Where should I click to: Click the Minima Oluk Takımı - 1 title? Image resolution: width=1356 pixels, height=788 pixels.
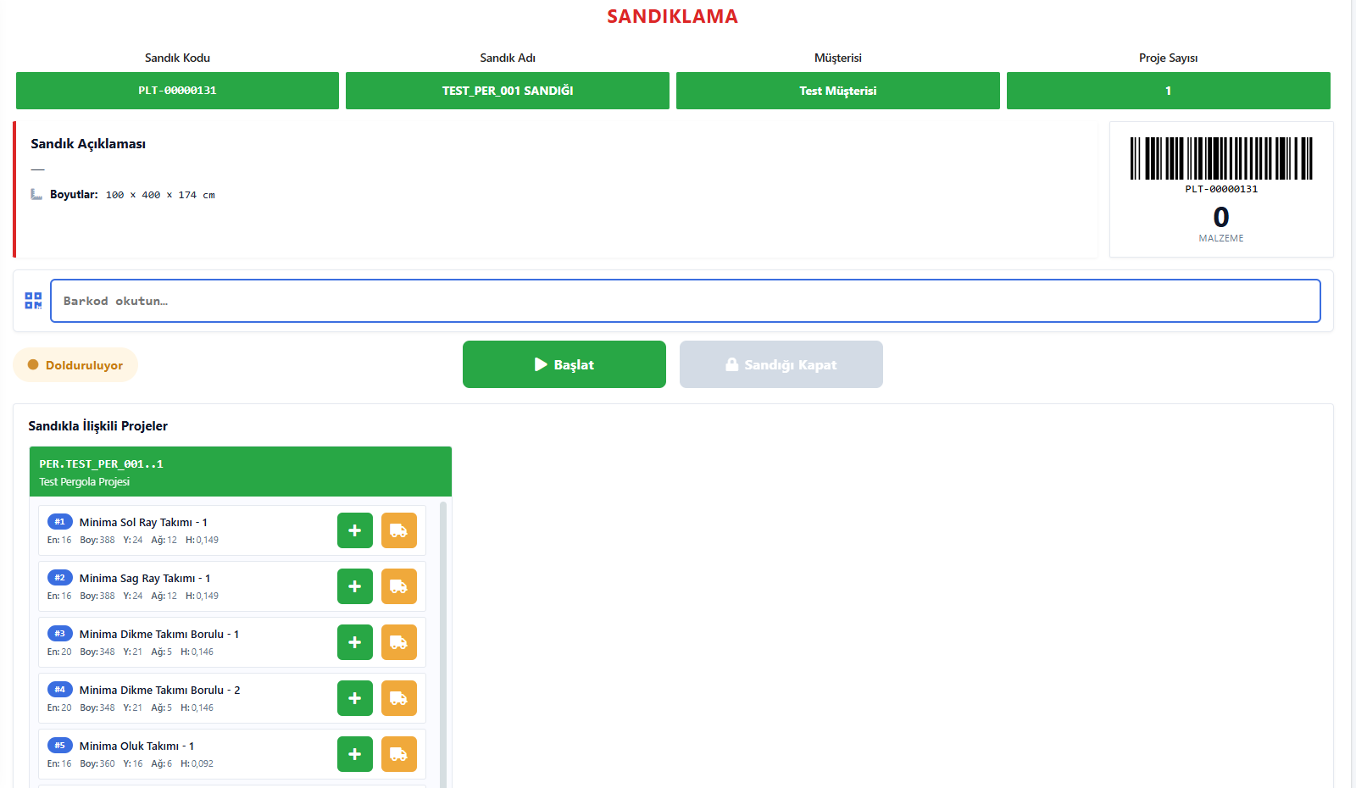pyautogui.click(x=137, y=746)
